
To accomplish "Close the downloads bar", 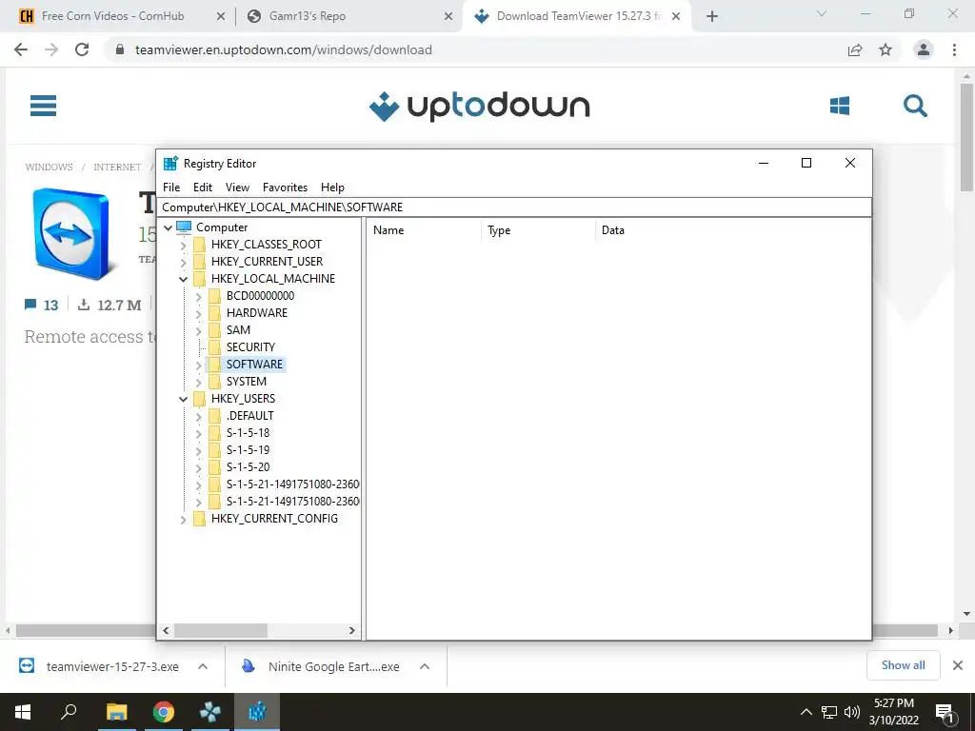I will click(958, 665).
